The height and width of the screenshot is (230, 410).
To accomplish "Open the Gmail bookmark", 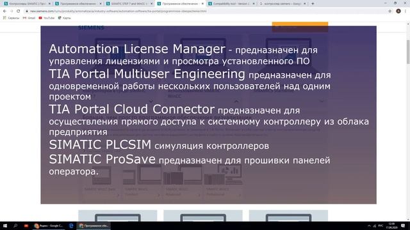I will 29,18.
